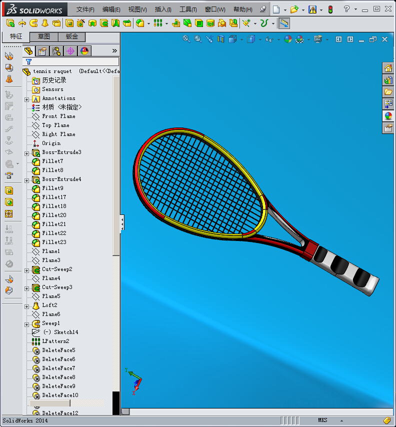Switch to the ConfigurationManager tab
Viewport: 396px width, 427px height.
[56, 51]
